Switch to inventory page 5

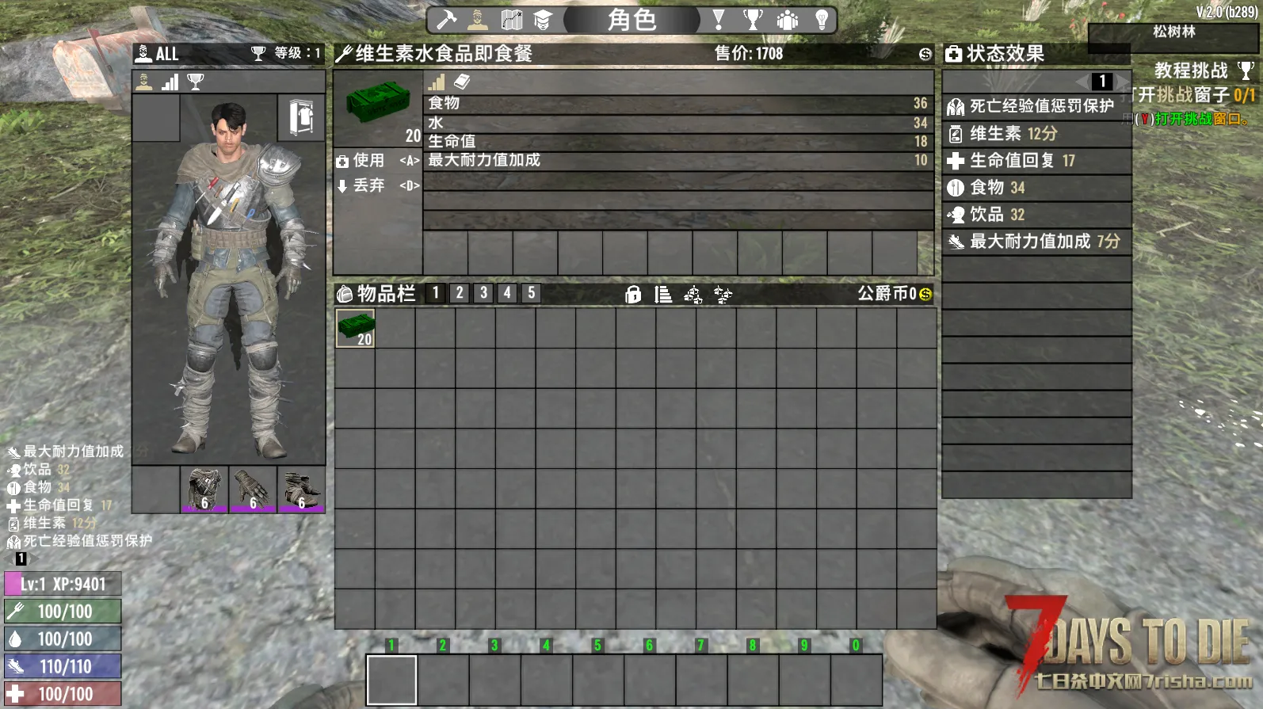[532, 293]
